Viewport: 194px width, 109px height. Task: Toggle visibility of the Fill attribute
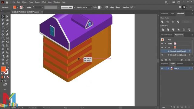pos(162,47)
